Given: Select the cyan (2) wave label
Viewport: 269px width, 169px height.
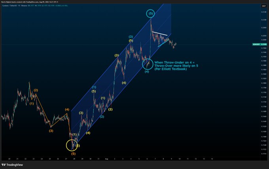Looking at the screenshot, I should pyautogui.click(x=102, y=117).
